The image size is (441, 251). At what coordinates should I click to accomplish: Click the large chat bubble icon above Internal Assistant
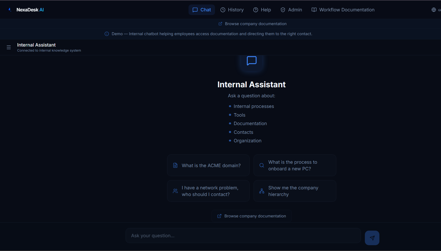coord(251,61)
